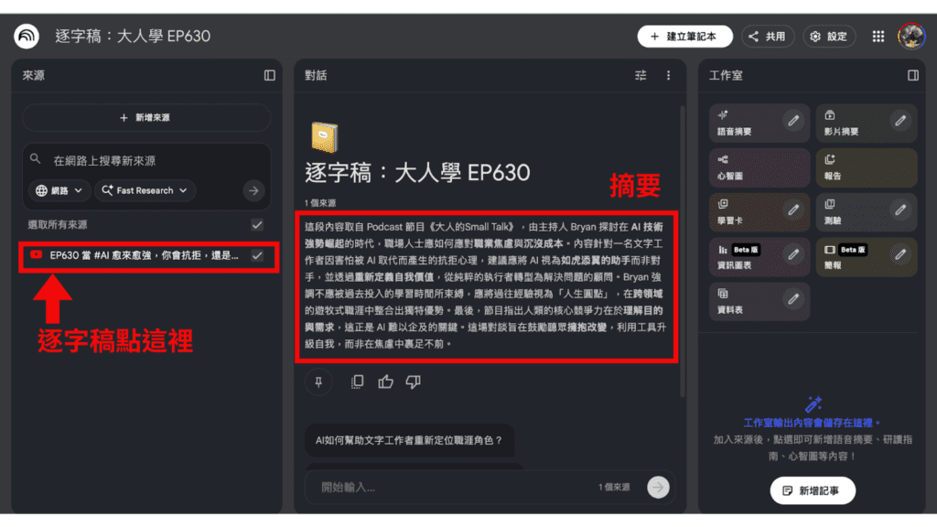Screen dimensions: 937x527
Task: Open the 網路 source type dropdown
Action: coord(60,190)
